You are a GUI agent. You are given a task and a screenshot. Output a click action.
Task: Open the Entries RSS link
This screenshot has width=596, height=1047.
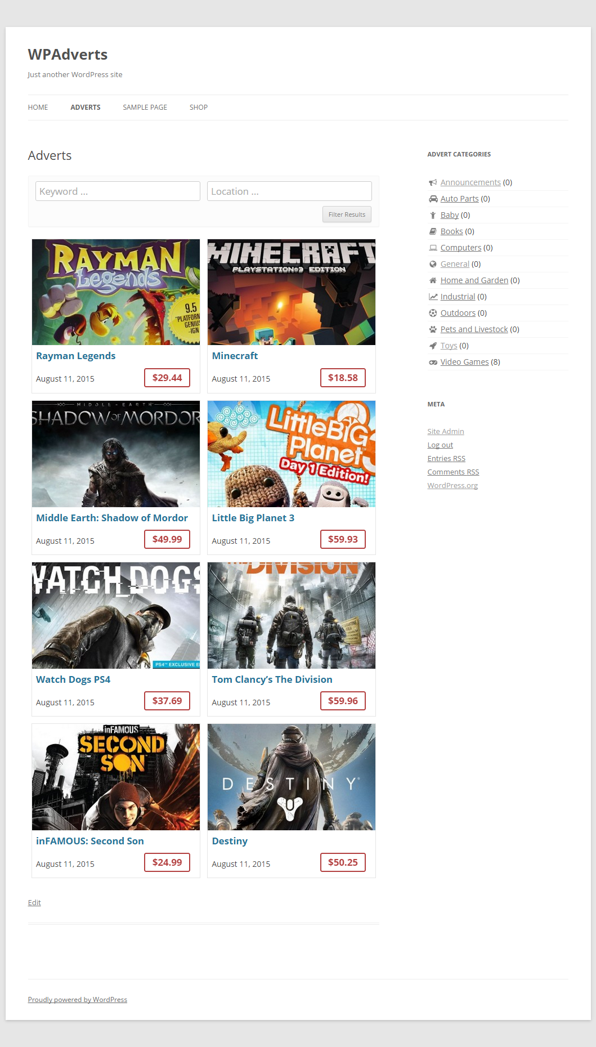coord(446,459)
